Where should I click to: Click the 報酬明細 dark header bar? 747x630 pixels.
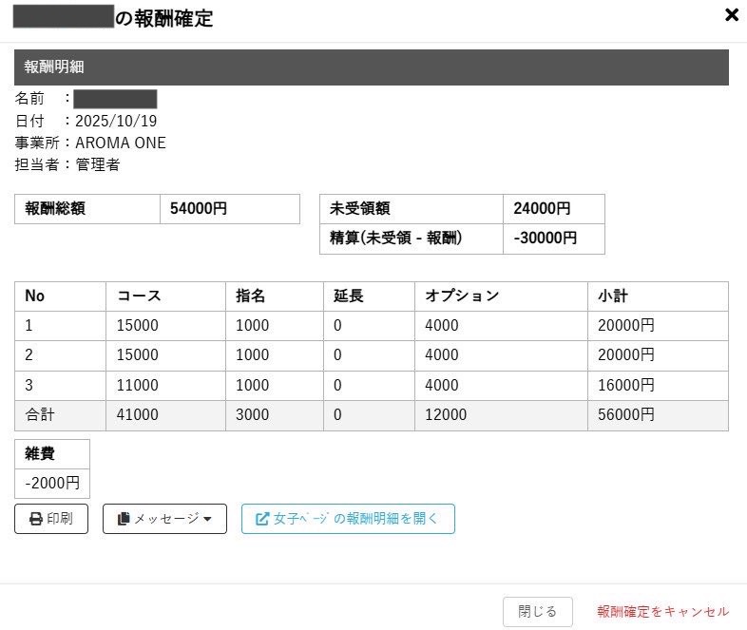pos(371,67)
